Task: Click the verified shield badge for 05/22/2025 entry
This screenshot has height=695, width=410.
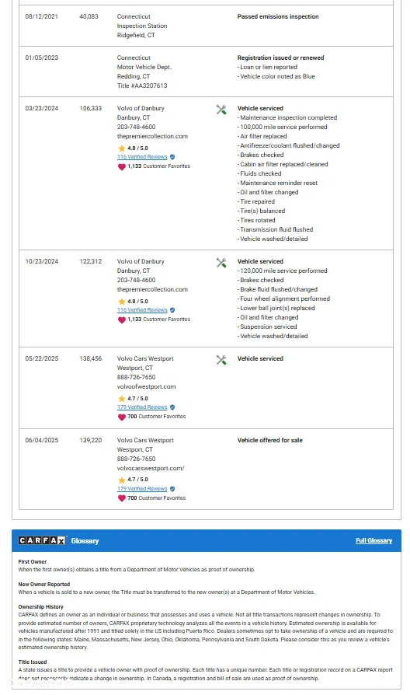Action: [x=172, y=407]
